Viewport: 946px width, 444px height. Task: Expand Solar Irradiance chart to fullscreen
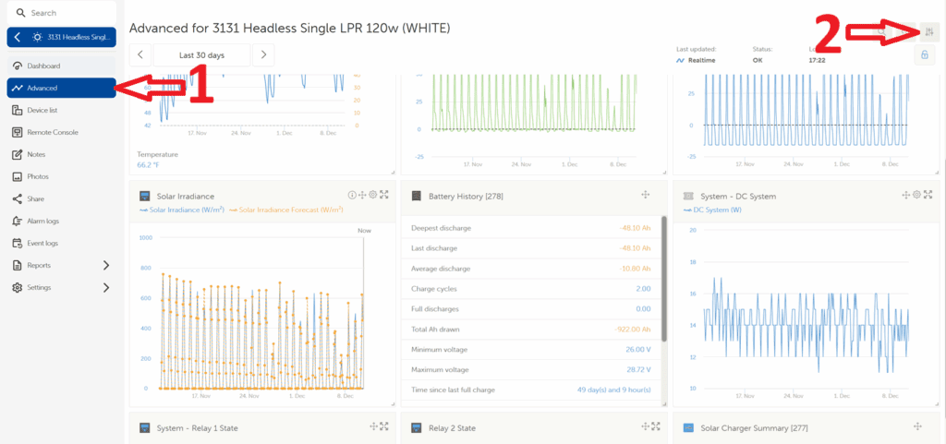384,196
